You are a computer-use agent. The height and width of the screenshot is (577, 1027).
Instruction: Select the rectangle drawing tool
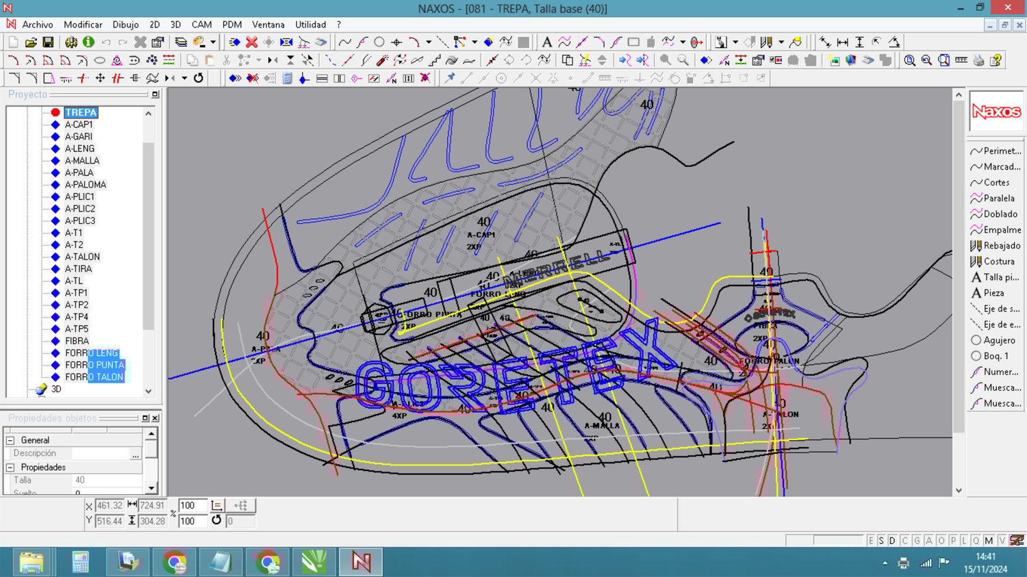pyautogui.click(x=633, y=42)
